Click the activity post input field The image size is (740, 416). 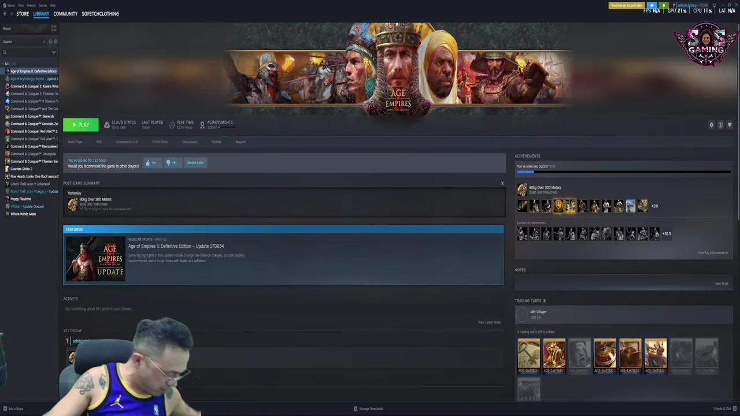coord(283,309)
